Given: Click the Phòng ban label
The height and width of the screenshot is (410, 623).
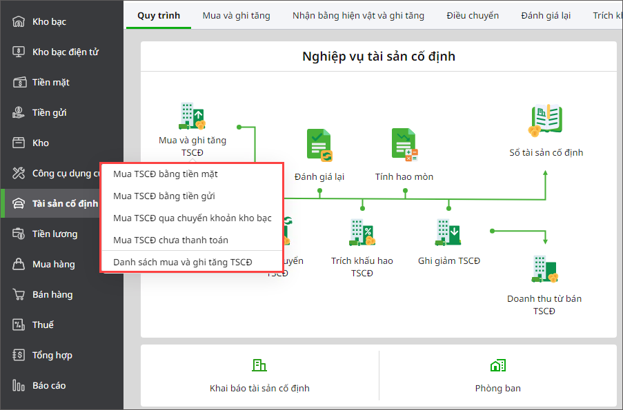Looking at the screenshot, I should [x=498, y=388].
